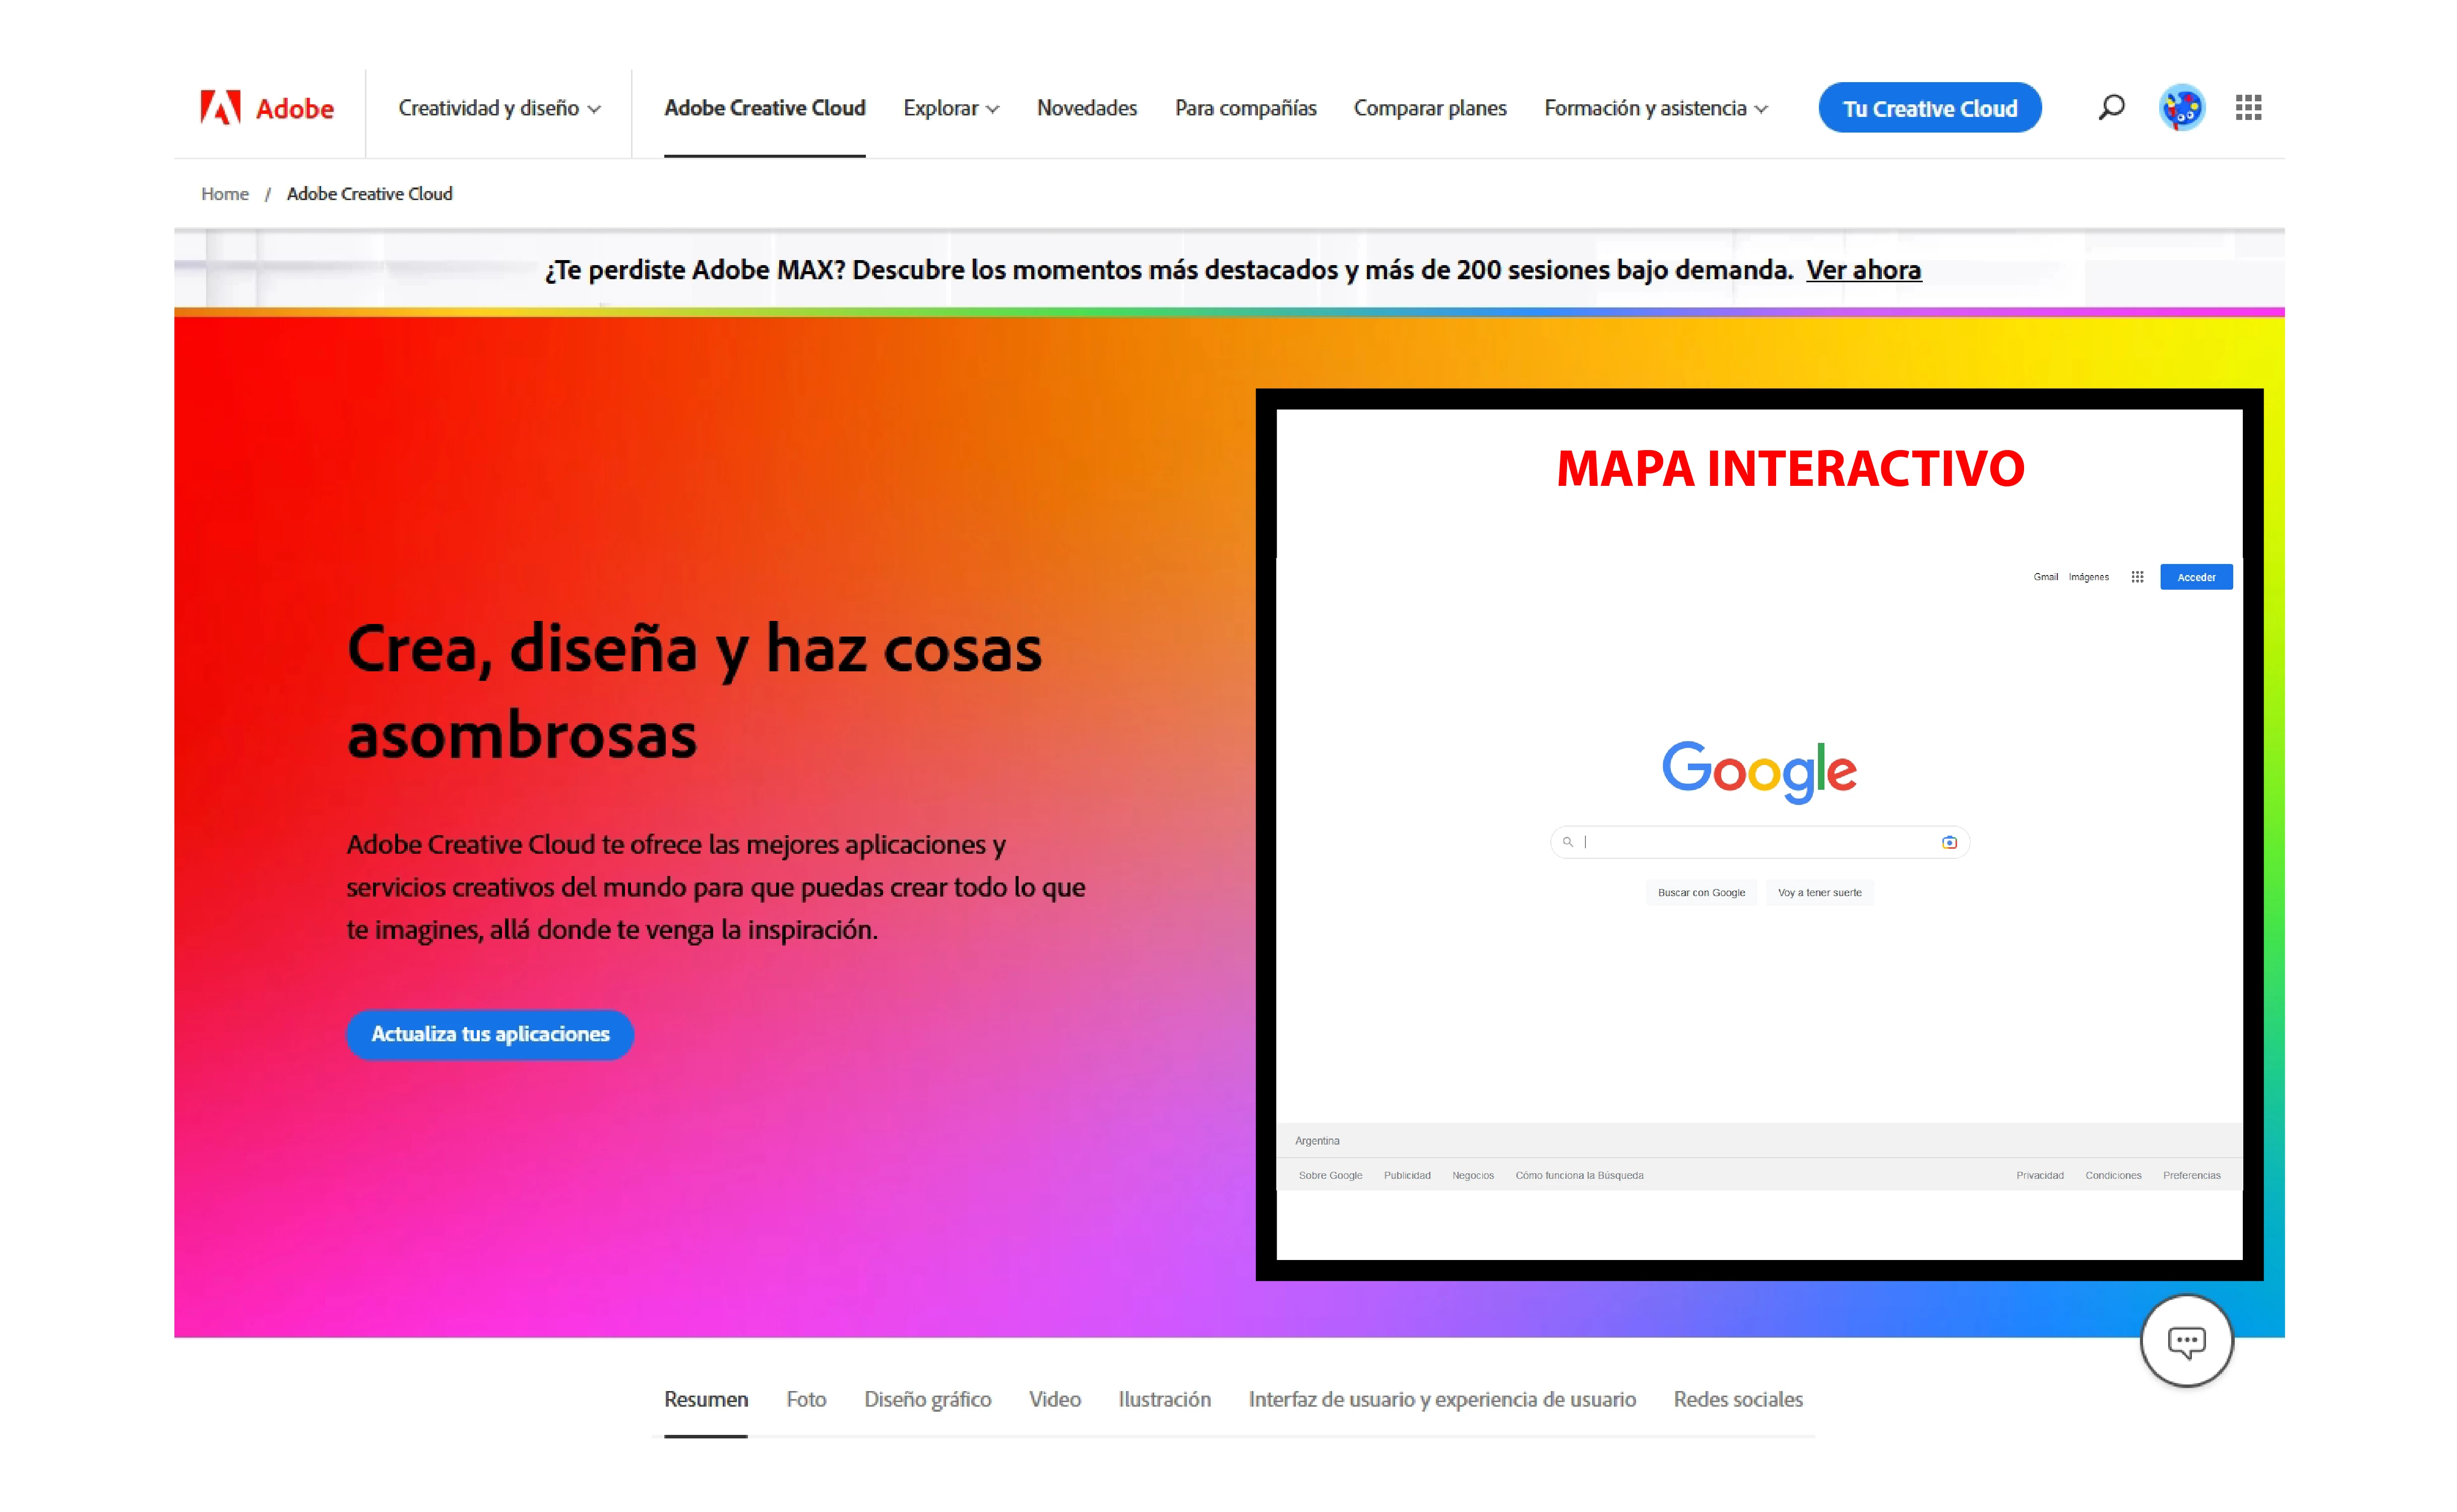Click the Home breadcrumb link
Screen dimensions: 2457x1512
[225, 194]
